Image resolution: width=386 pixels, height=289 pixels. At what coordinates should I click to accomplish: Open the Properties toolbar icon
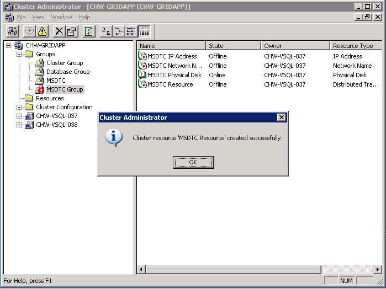coord(72,31)
